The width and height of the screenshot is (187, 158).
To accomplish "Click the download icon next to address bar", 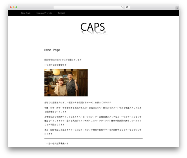I will [x=127, y=7].
